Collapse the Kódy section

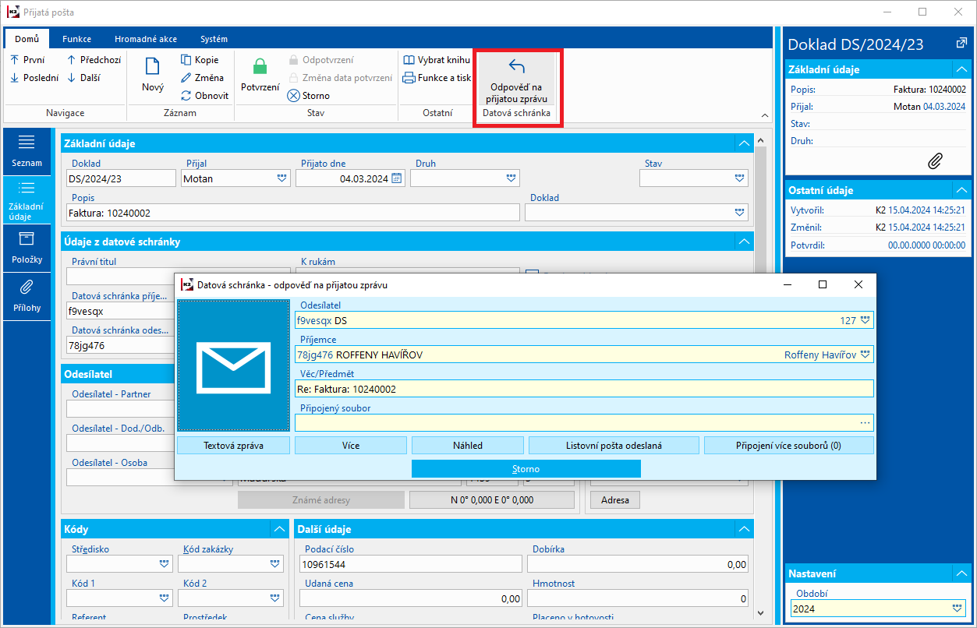click(279, 529)
